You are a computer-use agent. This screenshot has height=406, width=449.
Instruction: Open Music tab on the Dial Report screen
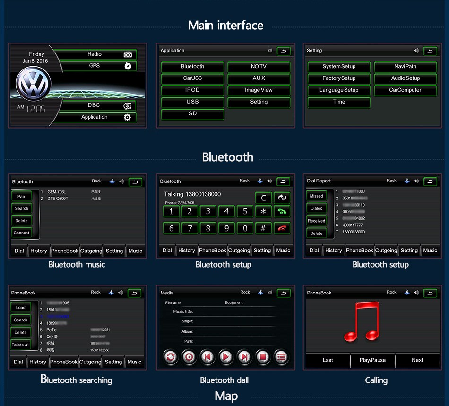pyautogui.click(x=430, y=251)
